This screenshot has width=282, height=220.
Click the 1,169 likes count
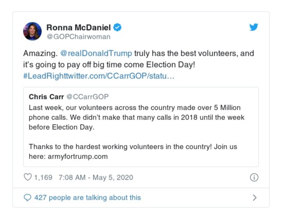pos(43,177)
